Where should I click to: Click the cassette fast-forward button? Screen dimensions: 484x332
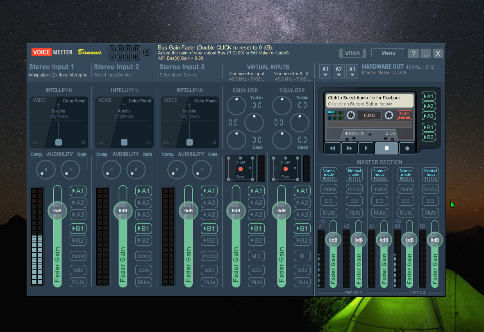point(349,148)
